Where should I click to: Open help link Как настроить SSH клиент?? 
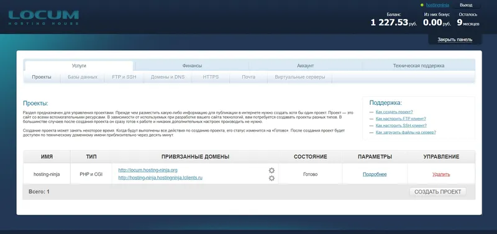click(x=401, y=125)
